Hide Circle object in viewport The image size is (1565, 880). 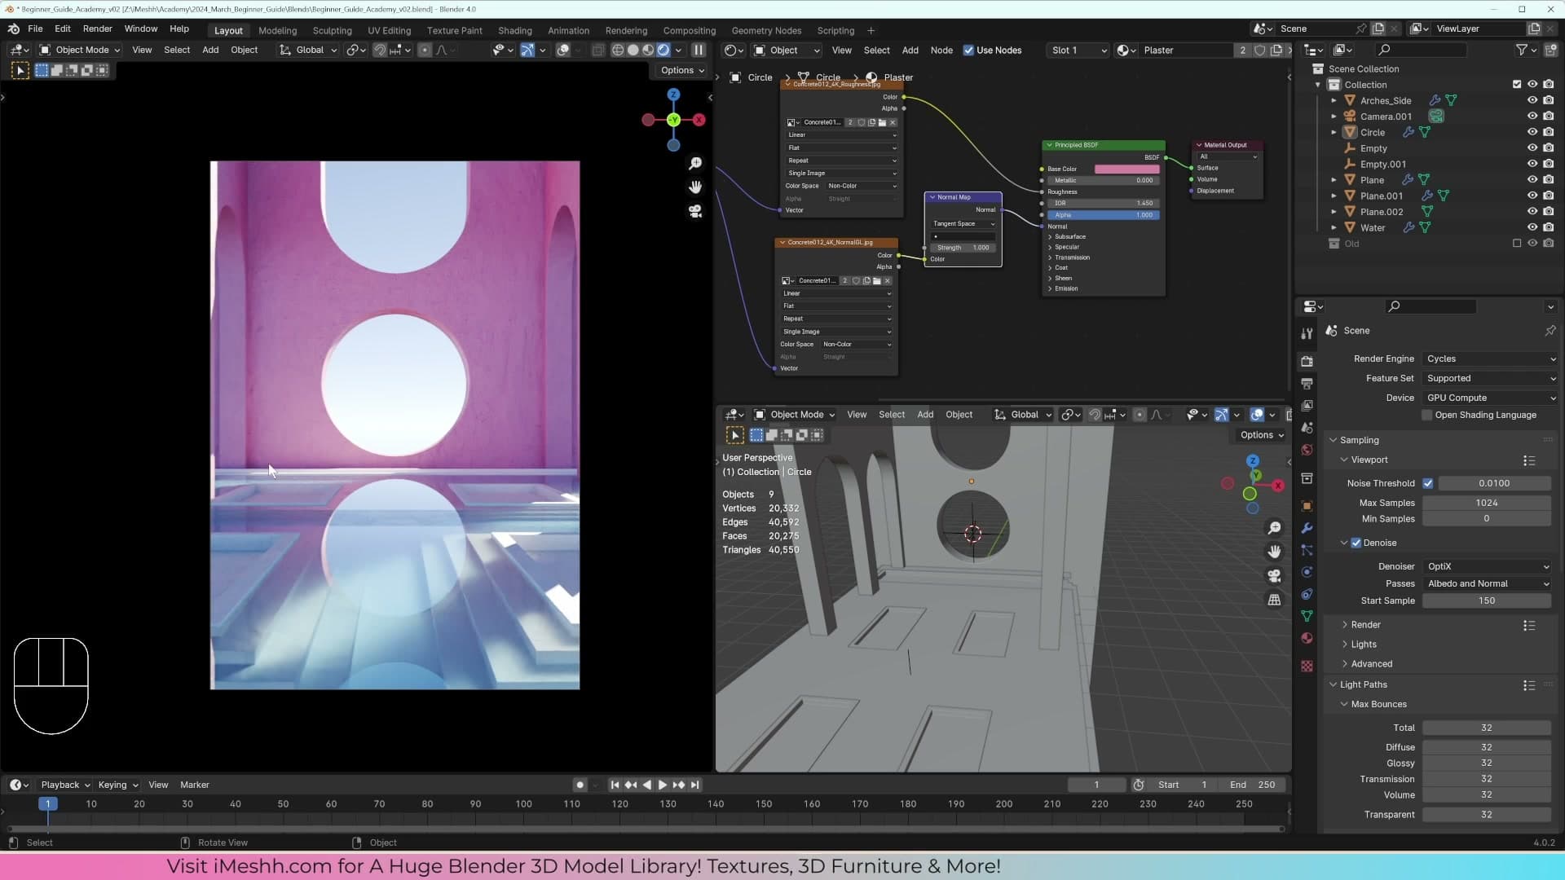tap(1532, 132)
